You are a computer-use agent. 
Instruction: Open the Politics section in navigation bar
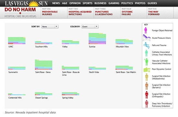(127, 3)
